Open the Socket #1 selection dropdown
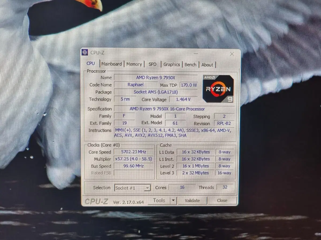Image resolution: width=321 pixels, height=240 pixels. pos(132,188)
